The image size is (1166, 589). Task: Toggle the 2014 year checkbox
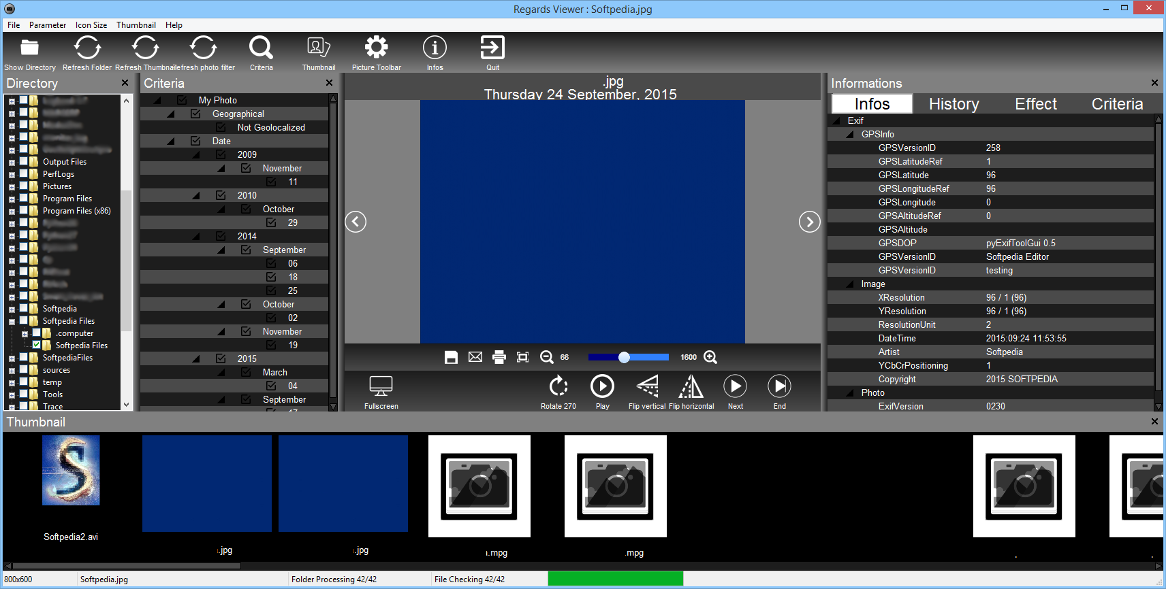(221, 236)
